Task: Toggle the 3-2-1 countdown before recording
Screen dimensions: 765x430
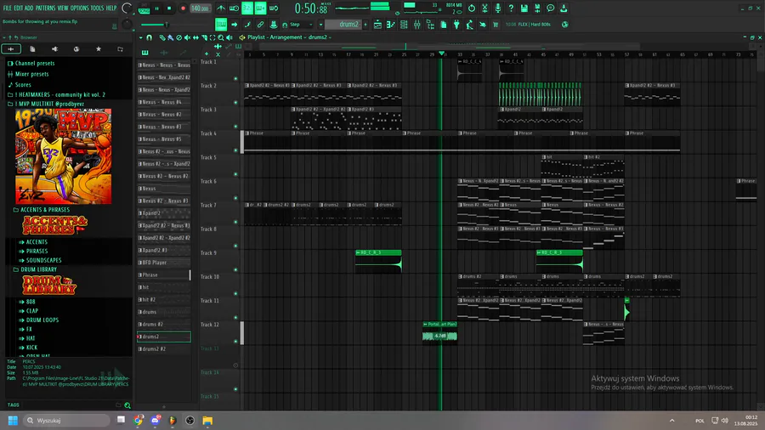Action: click(x=247, y=8)
